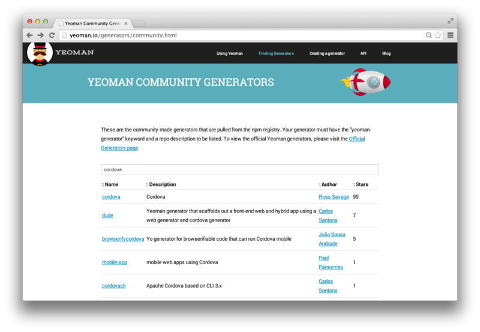480x332 pixels.
Task: Close the Yeoman Community Generators tab
Action: [x=126, y=23]
